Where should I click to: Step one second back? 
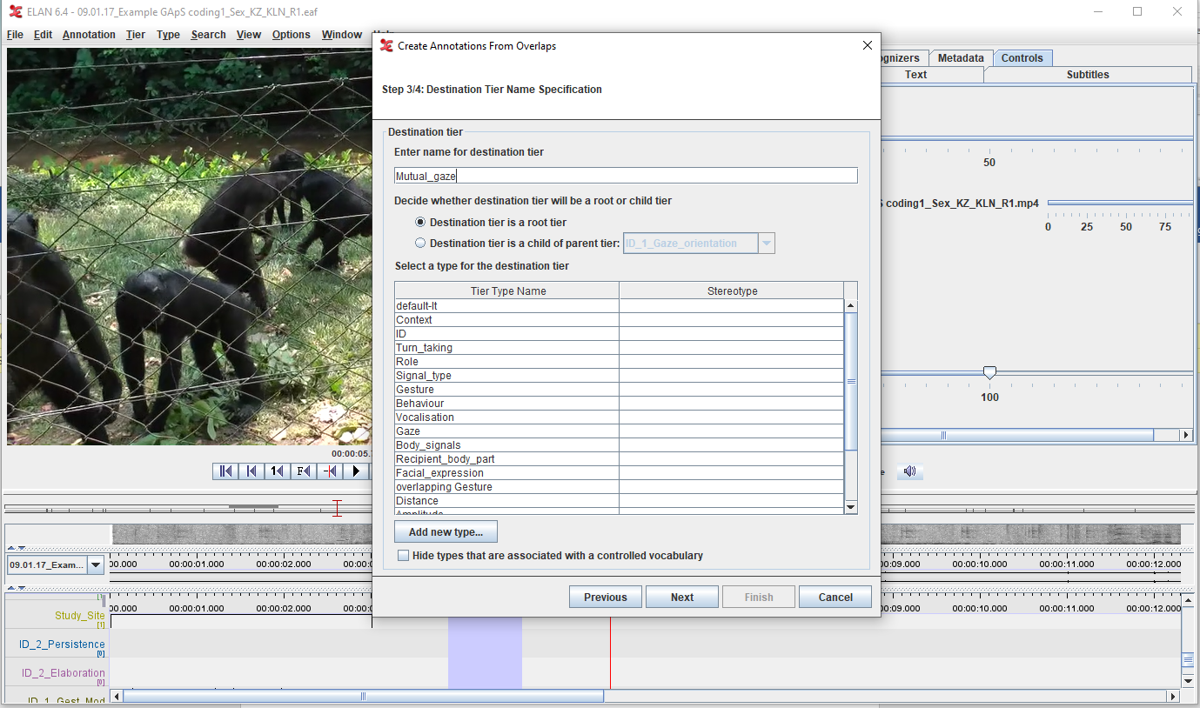(278, 471)
